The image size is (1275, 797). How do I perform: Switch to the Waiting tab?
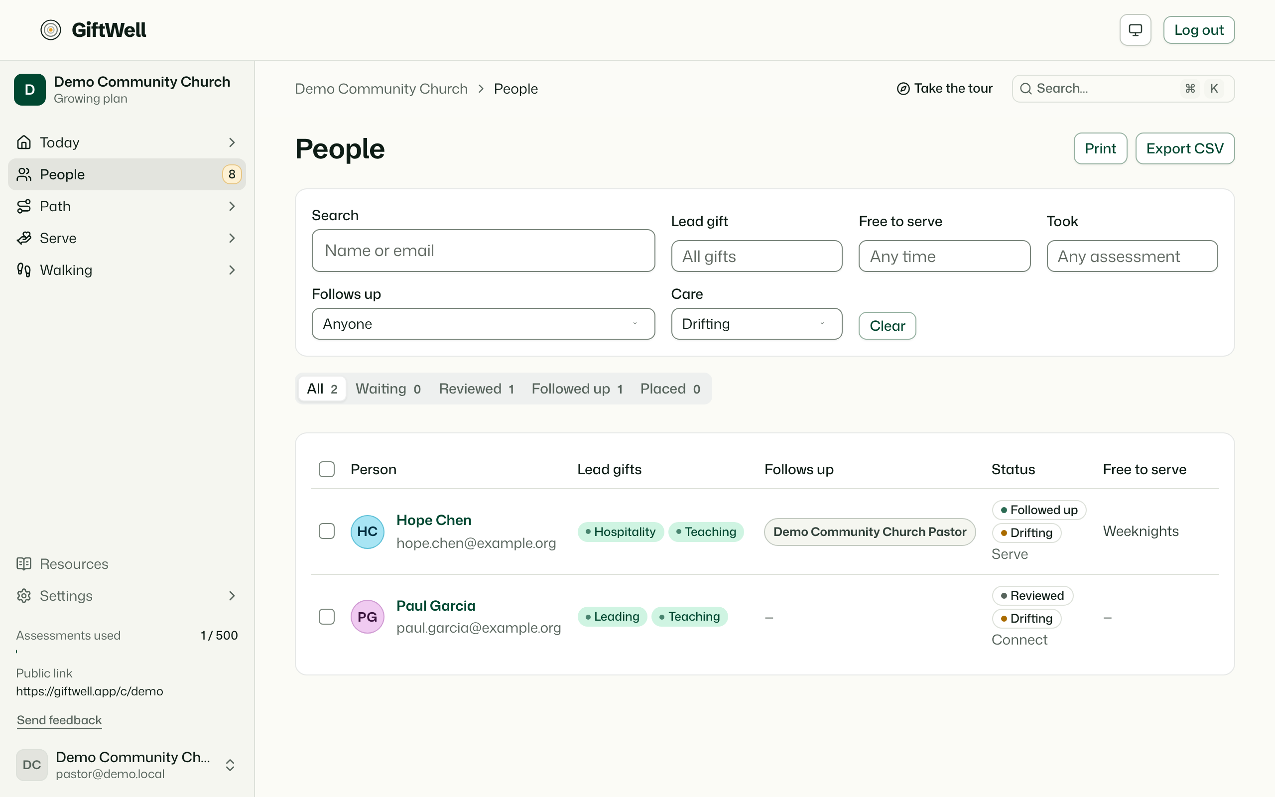tap(388, 389)
